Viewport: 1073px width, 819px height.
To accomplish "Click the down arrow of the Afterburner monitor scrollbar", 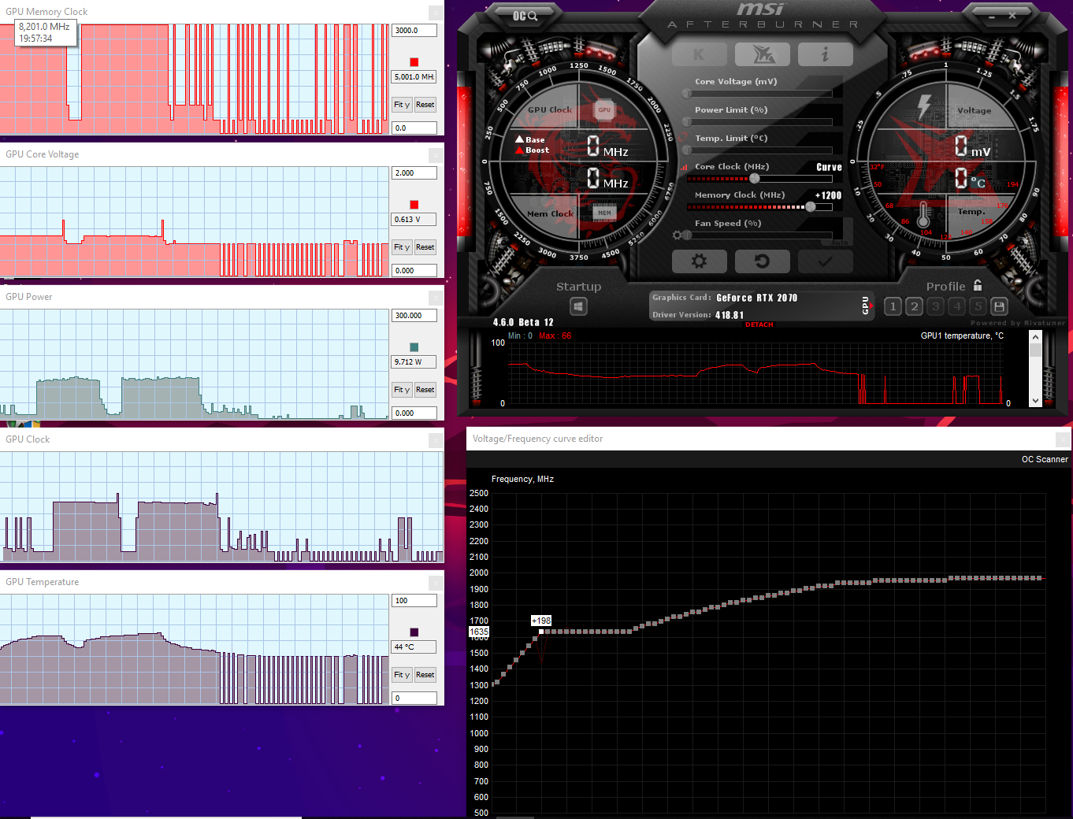I will (1036, 401).
